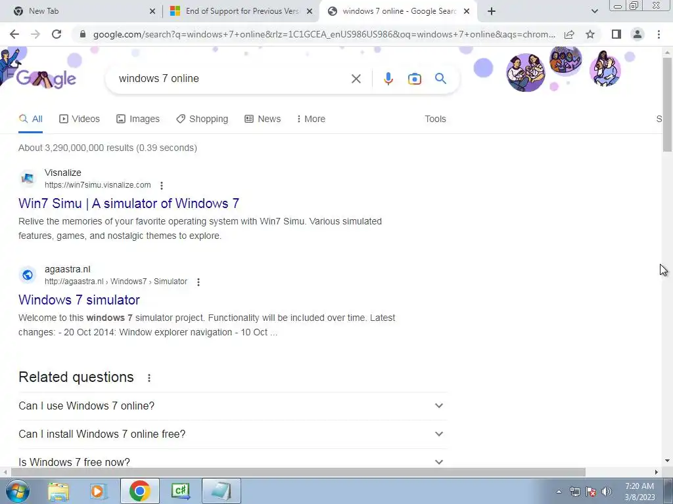Open Action Center flag tray icon
Image resolution: width=673 pixels, height=504 pixels.
(591, 492)
